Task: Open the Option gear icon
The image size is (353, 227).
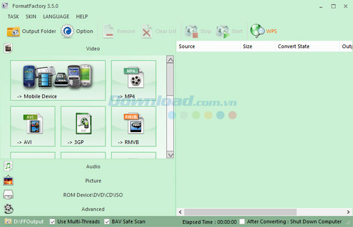Action: (x=67, y=31)
